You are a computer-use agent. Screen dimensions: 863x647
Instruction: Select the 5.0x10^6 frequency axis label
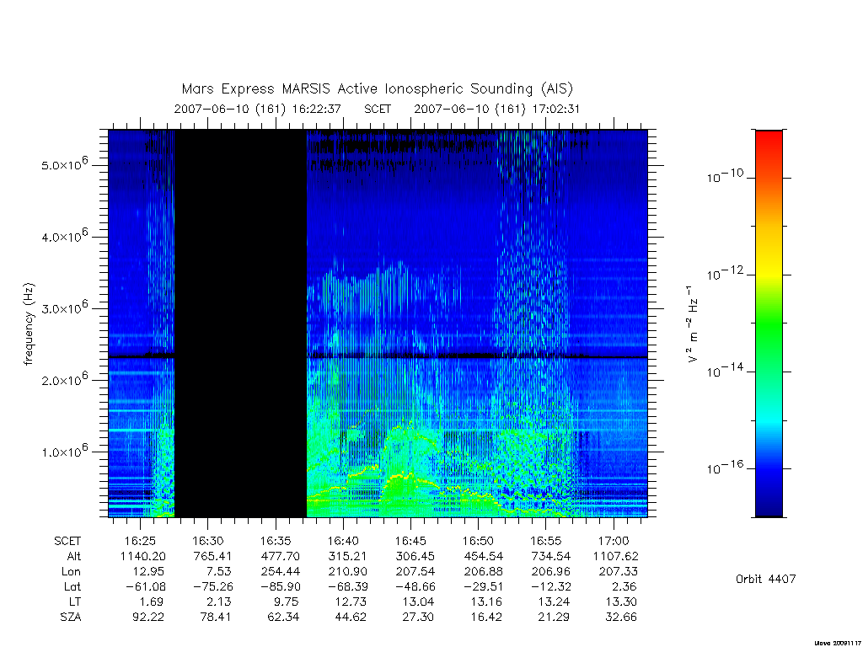tap(64, 164)
